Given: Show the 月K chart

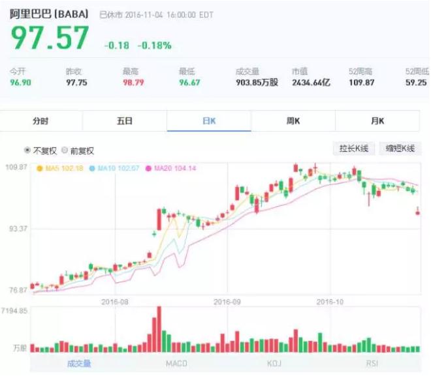Looking at the screenshot, I should [377, 121].
